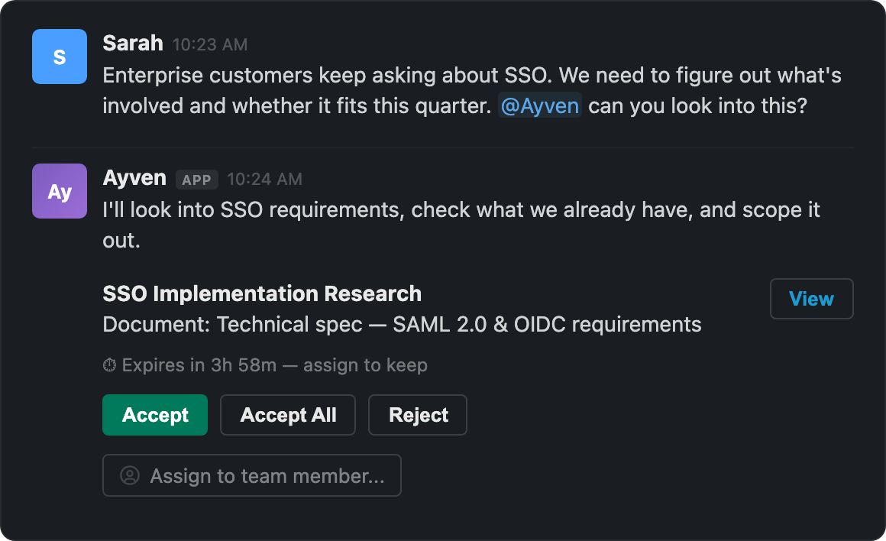Accept the SSO Implementation Research task

tap(154, 415)
